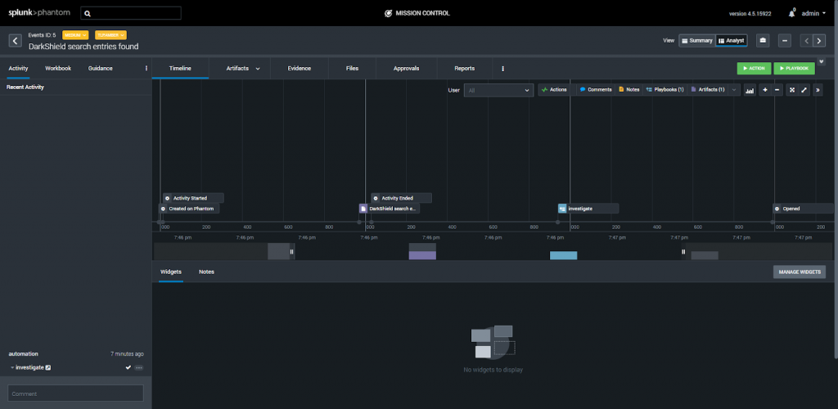
Task: Click the purple overview block
Action: pyautogui.click(x=422, y=255)
